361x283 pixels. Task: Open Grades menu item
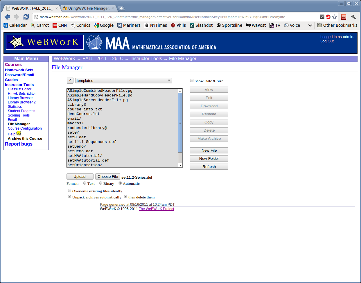click(11, 80)
